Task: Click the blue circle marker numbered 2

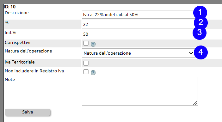Action: (x=201, y=23)
